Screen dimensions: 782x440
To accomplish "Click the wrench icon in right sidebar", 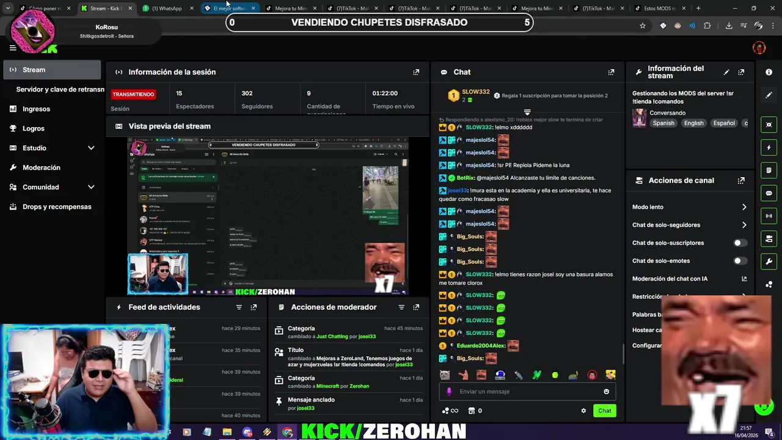I will click(769, 262).
